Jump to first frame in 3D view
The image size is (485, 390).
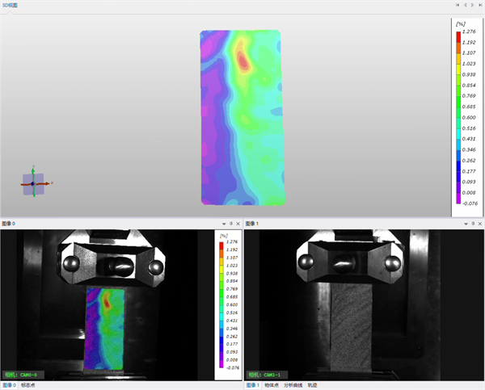(458, 5)
